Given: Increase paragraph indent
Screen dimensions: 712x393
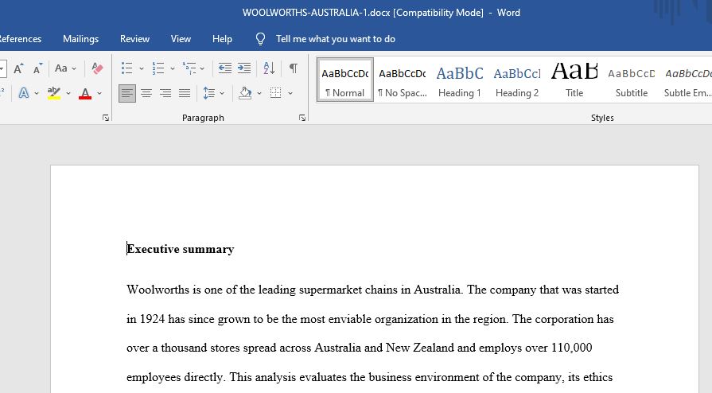Looking at the screenshot, I should tap(244, 68).
